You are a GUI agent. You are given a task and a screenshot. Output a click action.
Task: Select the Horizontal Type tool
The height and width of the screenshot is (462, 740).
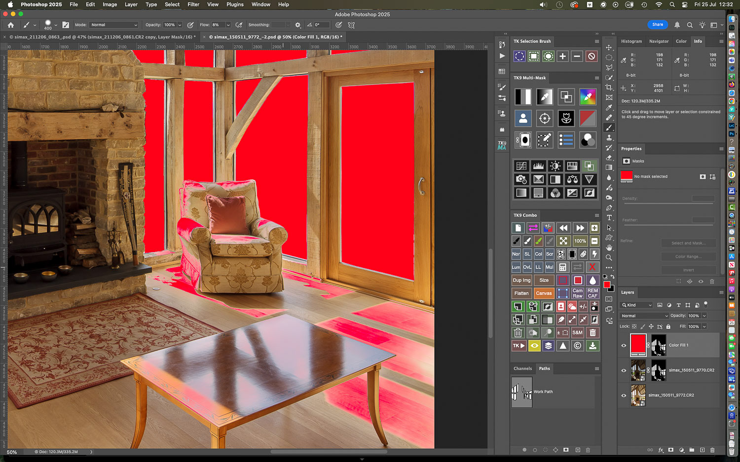pos(609,218)
